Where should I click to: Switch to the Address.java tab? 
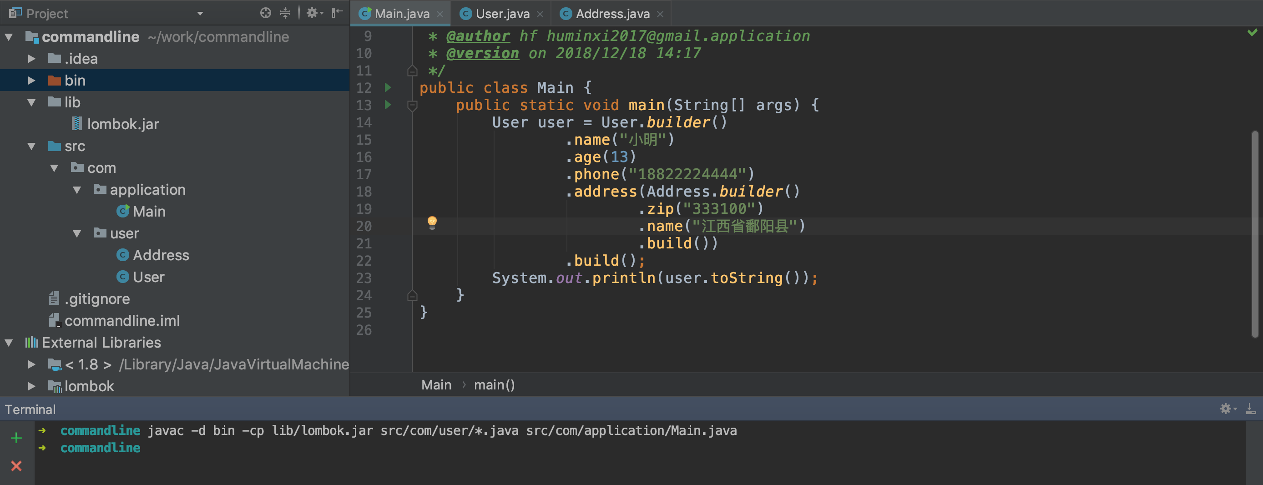pos(612,14)
